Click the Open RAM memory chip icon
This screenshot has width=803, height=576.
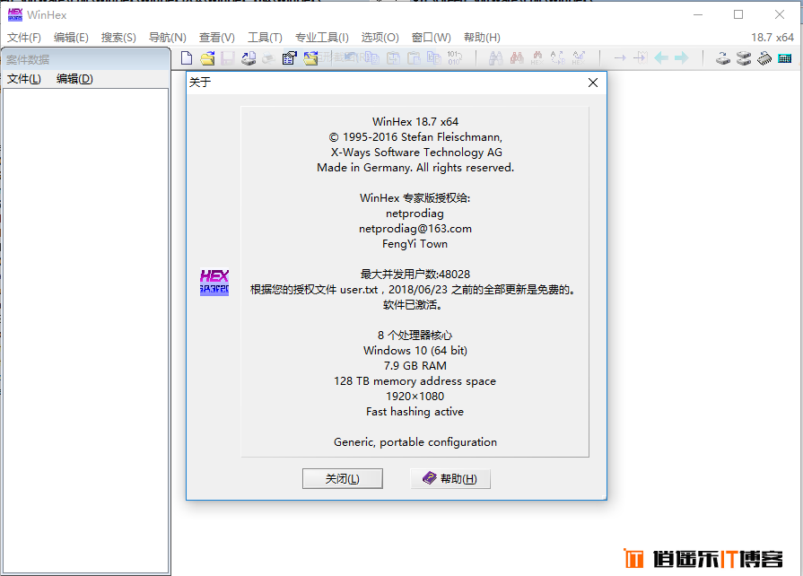764,58
